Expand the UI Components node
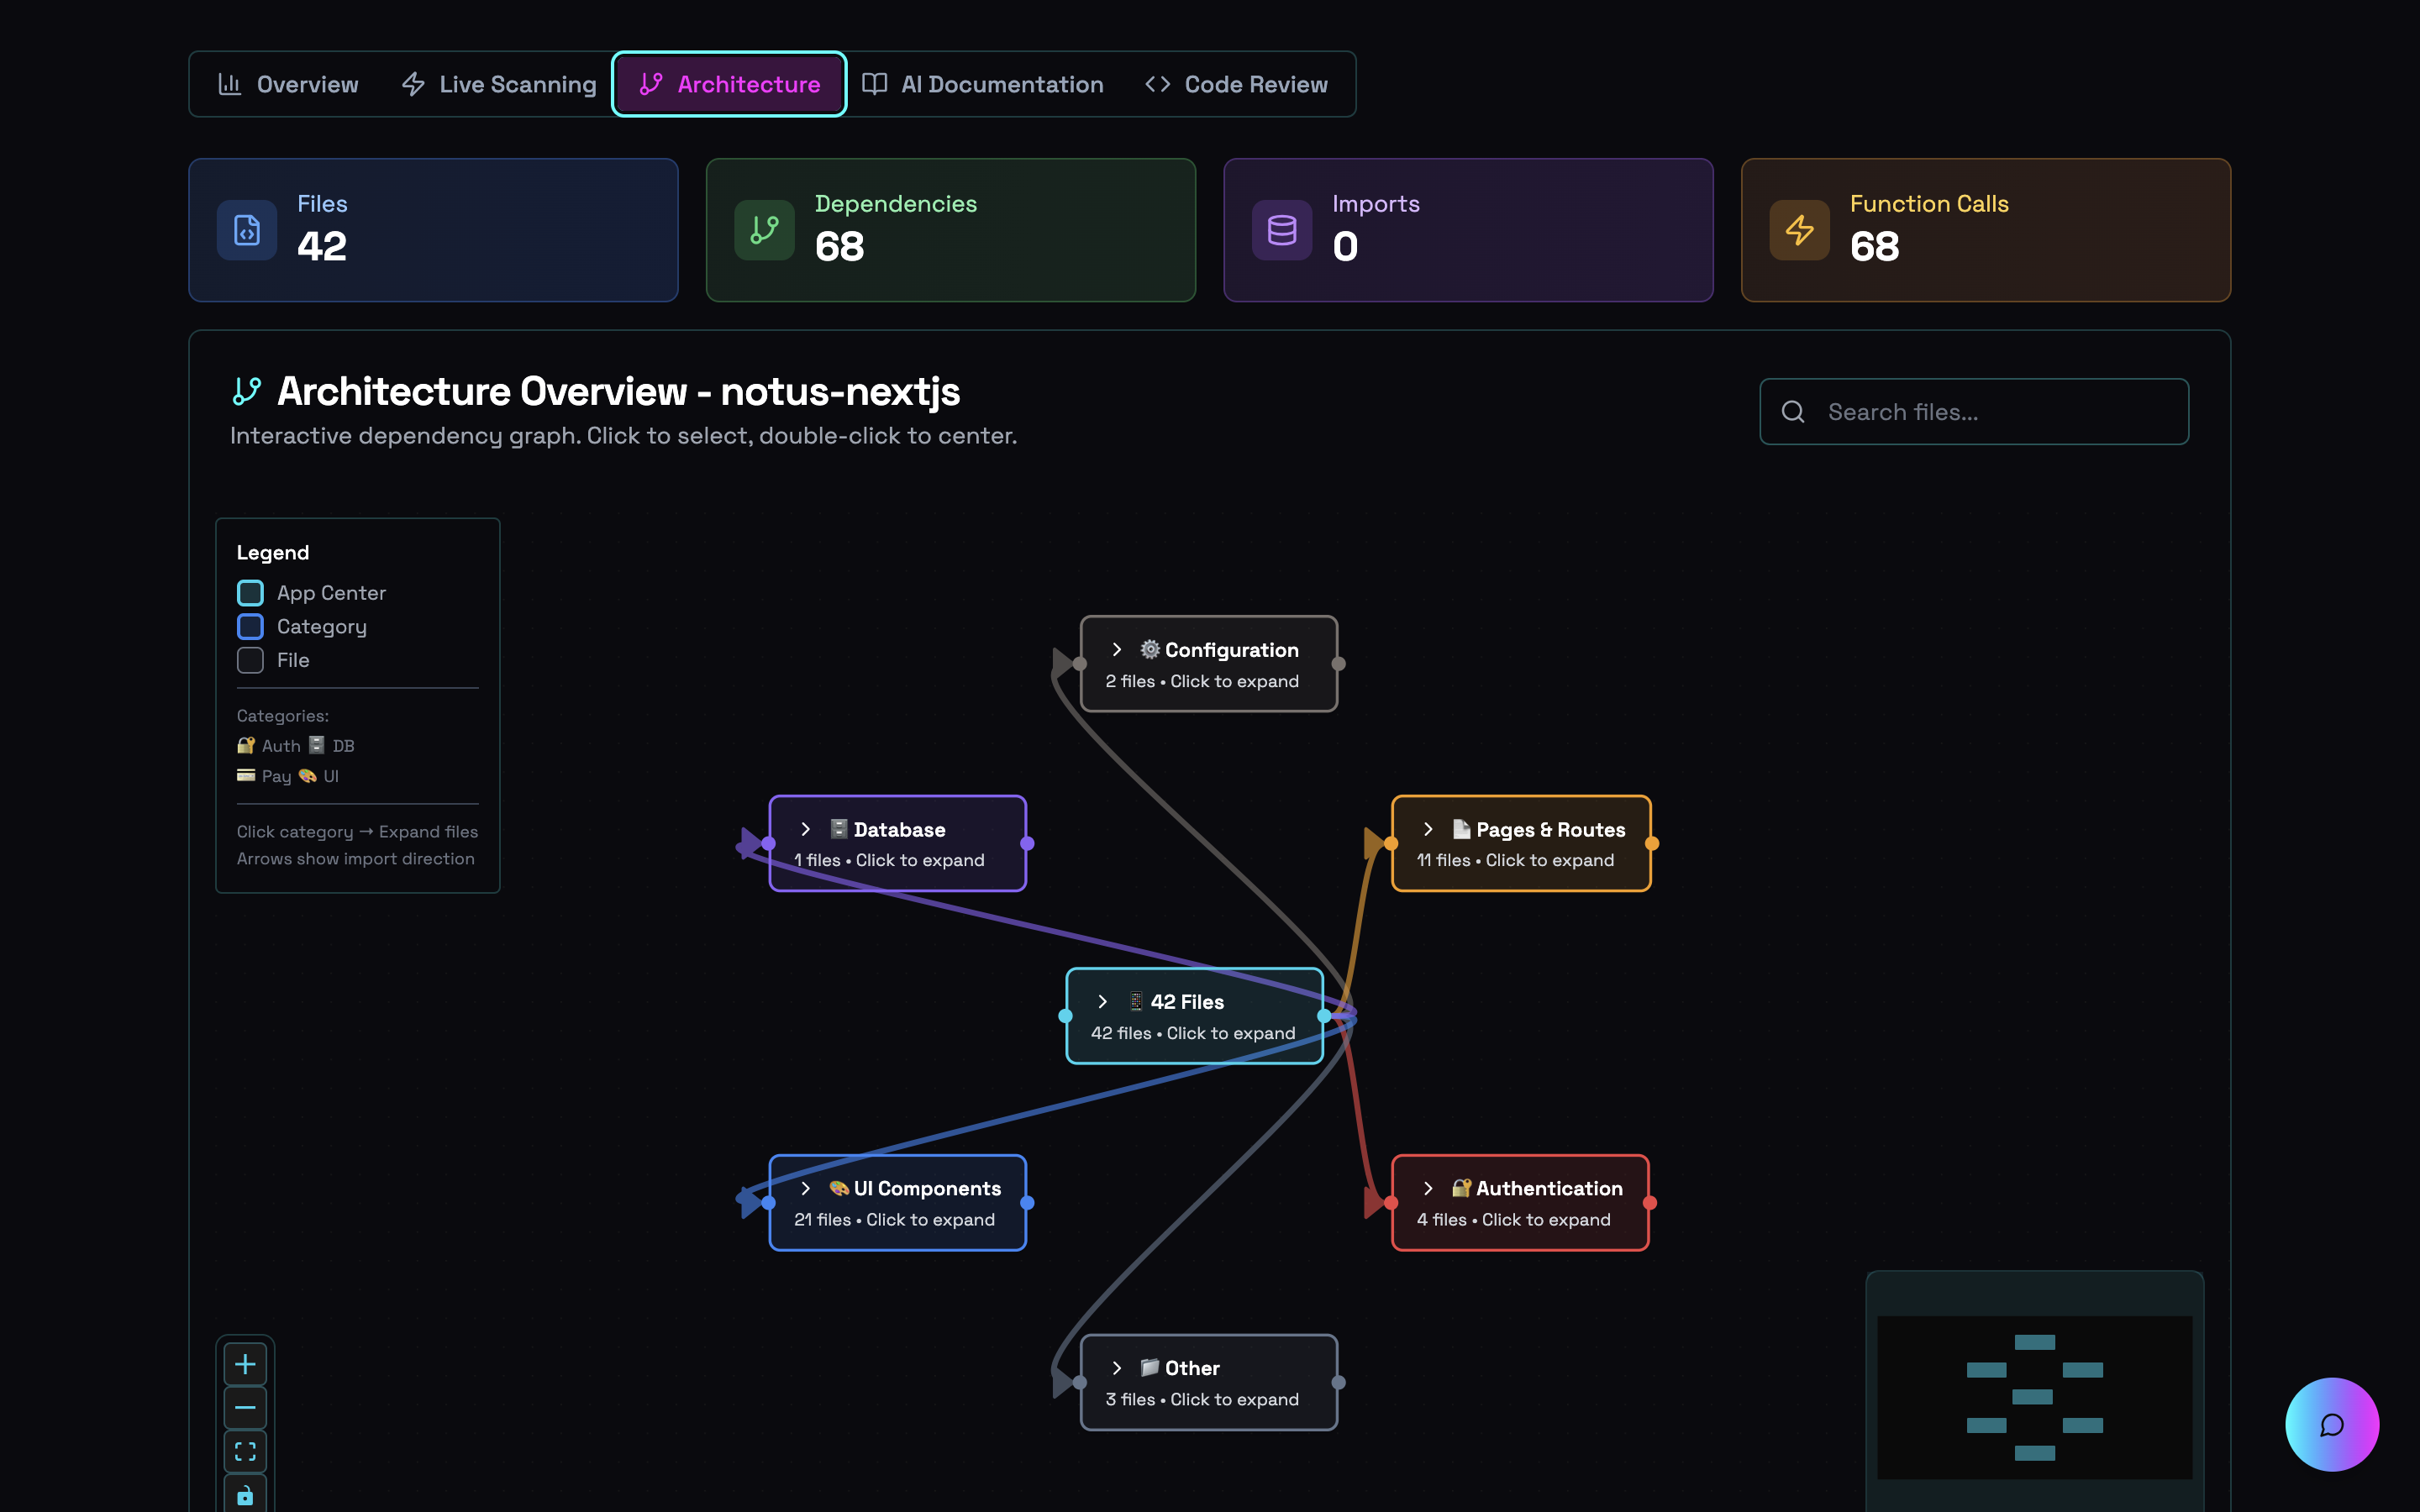 tap(897, 1202)
